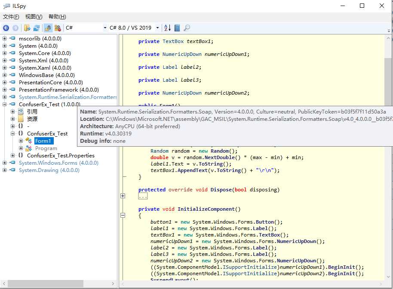Viewport: 393px width, 289px height.
Task: Click the blue book toolbar icon
Action: tap(177, 28)
